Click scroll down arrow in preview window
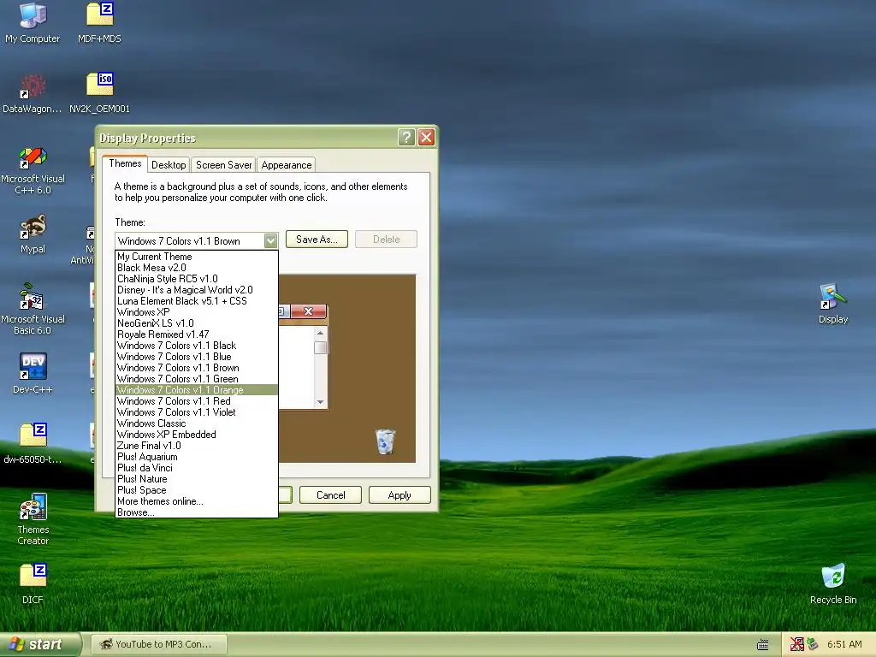Image resolution: width=876 pixels, height=657 pixels. [320, 402]
